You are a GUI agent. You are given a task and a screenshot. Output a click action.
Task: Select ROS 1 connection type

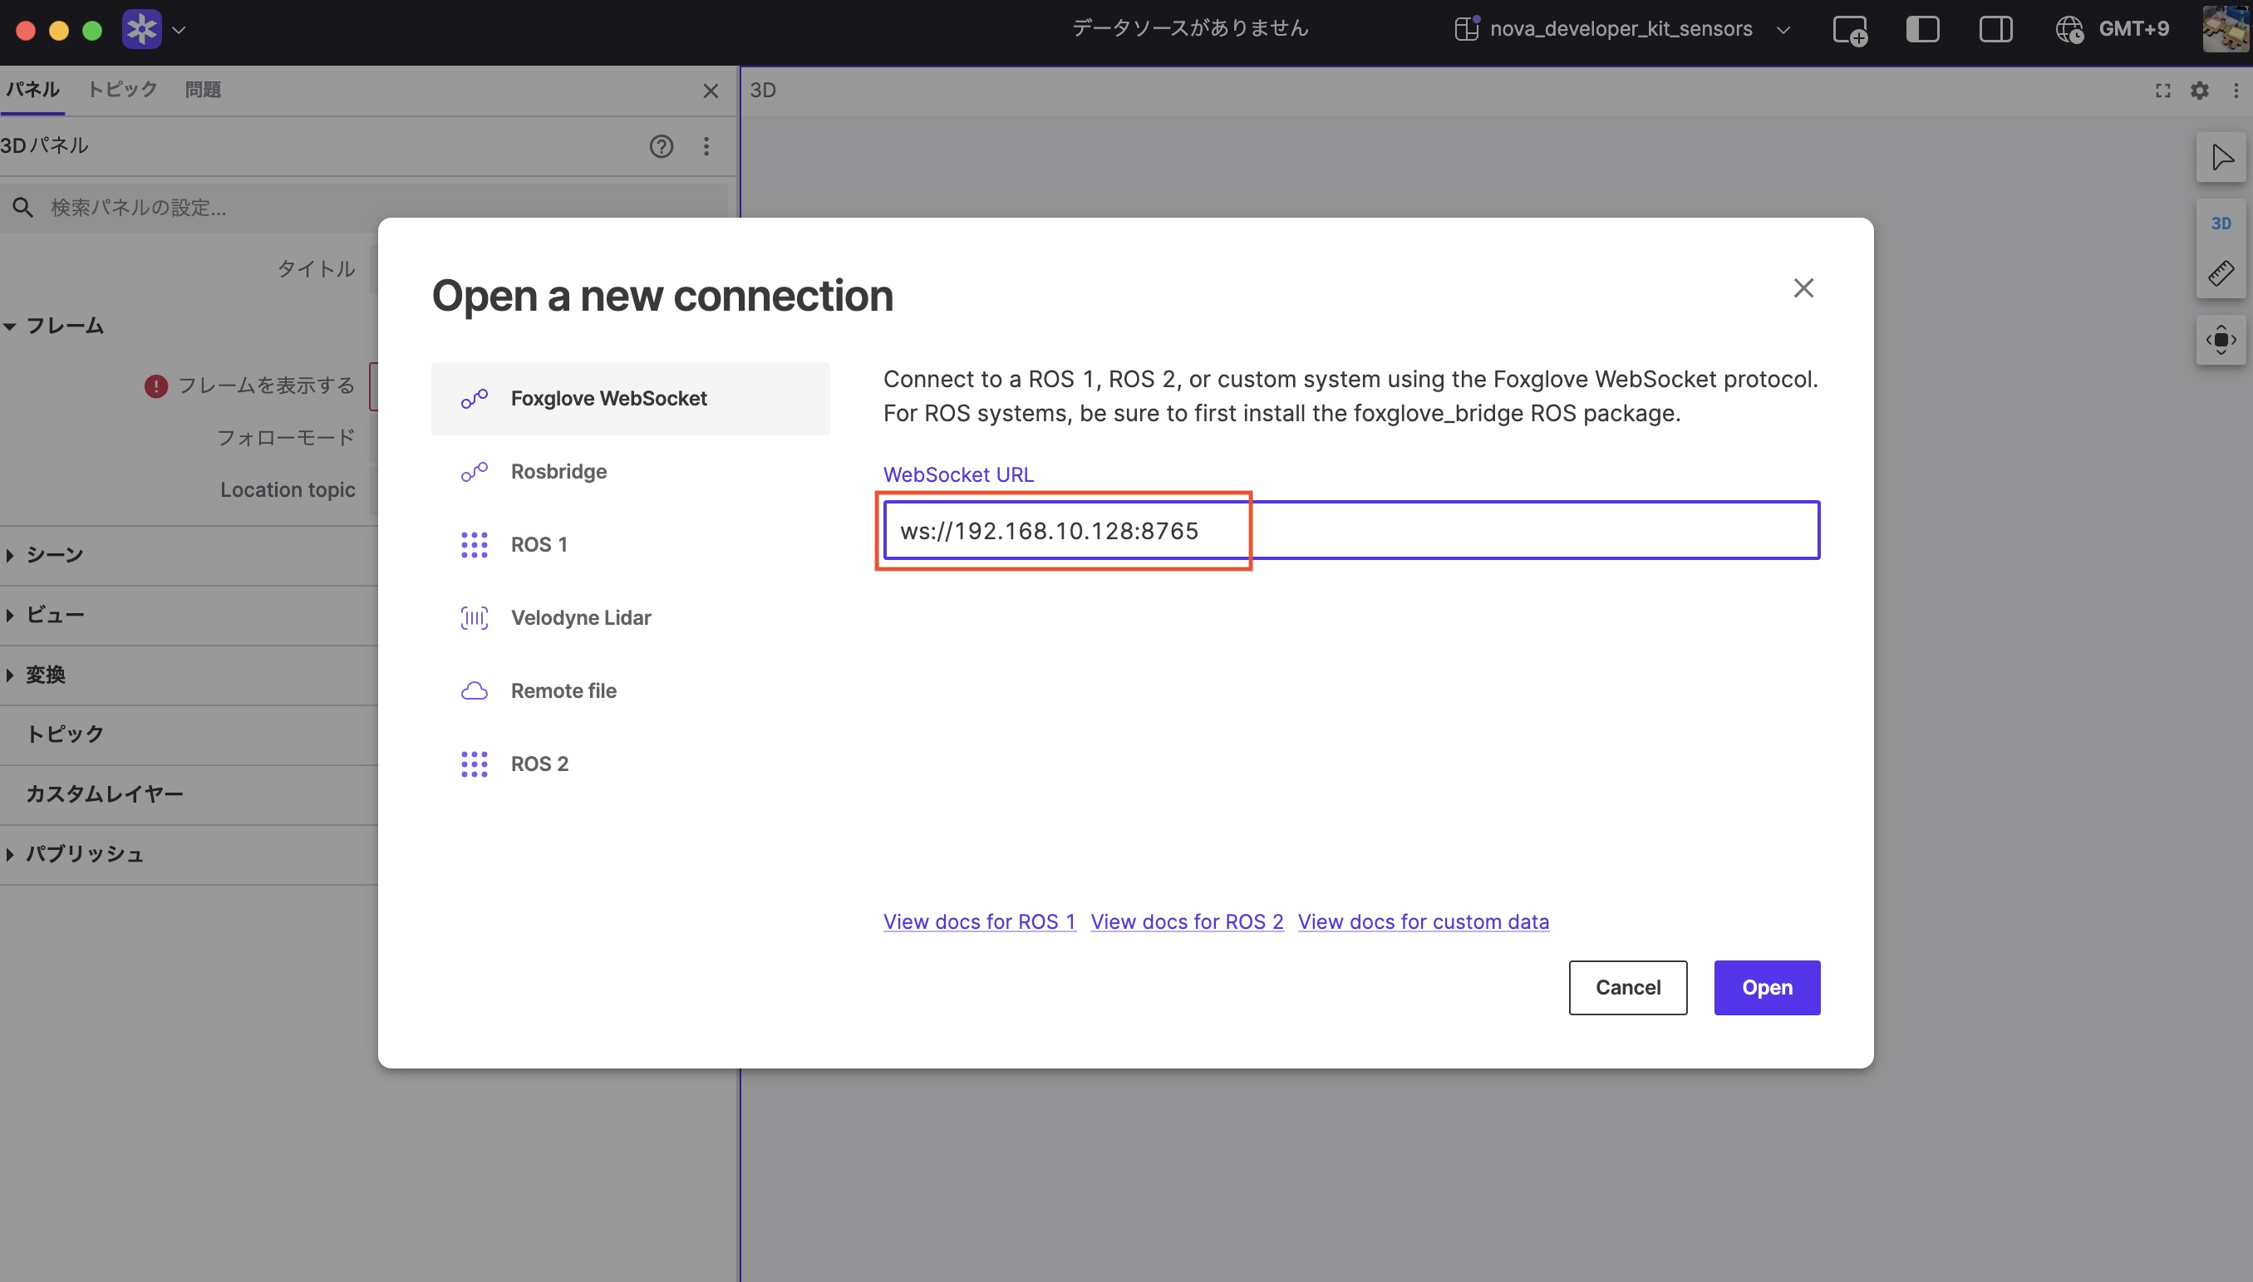pos(631,545)
